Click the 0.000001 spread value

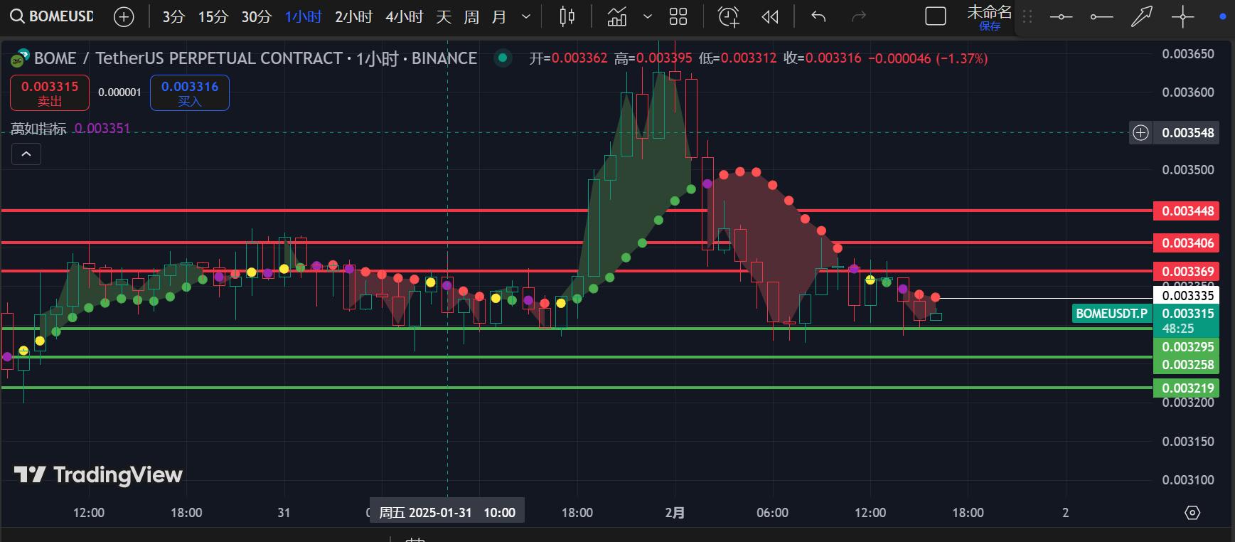coord(119,92)
